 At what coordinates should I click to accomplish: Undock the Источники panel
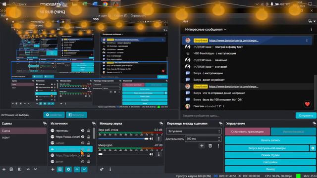[94, 123]
